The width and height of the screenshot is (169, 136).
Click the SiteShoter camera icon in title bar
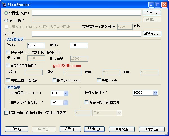click(4, 4)
